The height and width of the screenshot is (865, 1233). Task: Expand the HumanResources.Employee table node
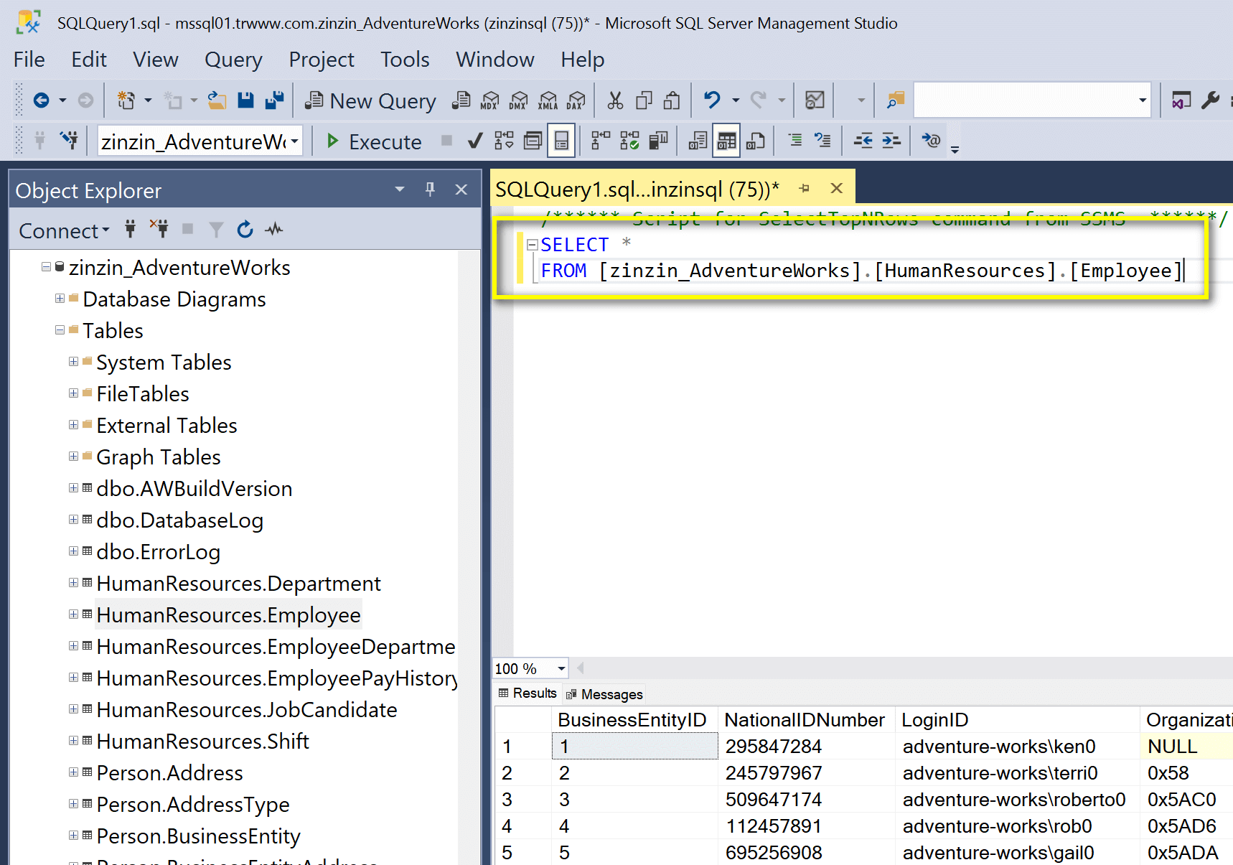(x=74, y=614)
